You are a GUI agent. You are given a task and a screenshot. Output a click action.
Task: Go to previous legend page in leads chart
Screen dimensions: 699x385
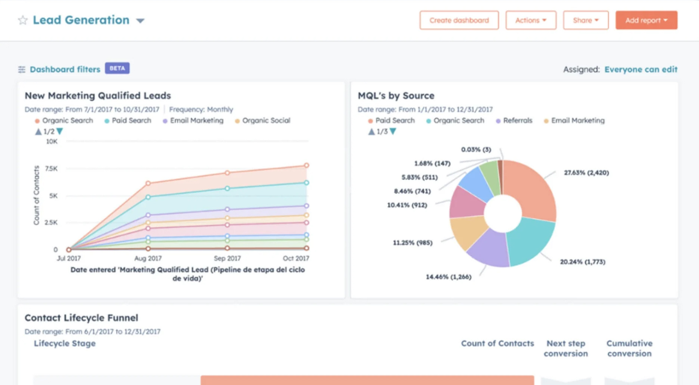tap(38, 132)
